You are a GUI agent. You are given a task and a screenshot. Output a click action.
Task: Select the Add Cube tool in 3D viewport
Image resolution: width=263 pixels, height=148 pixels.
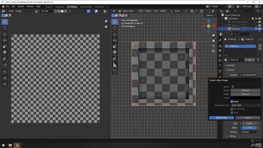[x=115, y=72]
